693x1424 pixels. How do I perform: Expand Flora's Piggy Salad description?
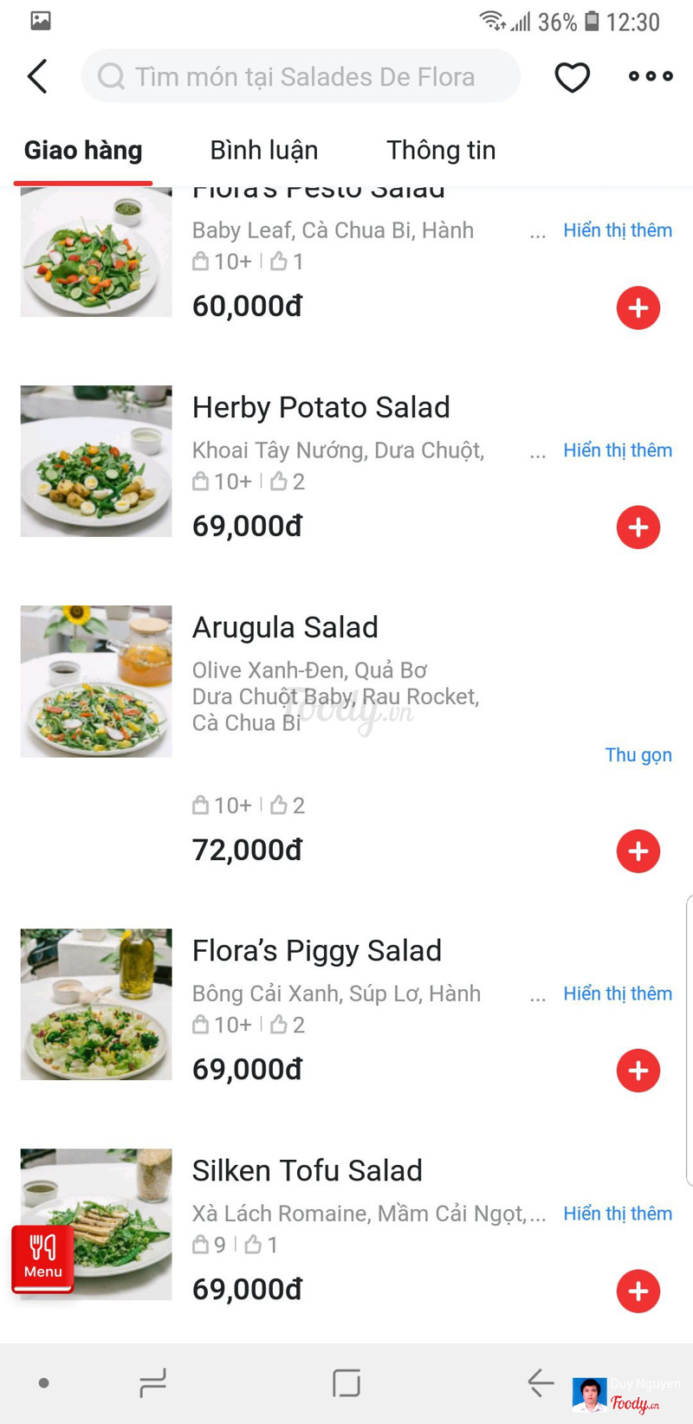pos(617,994)
